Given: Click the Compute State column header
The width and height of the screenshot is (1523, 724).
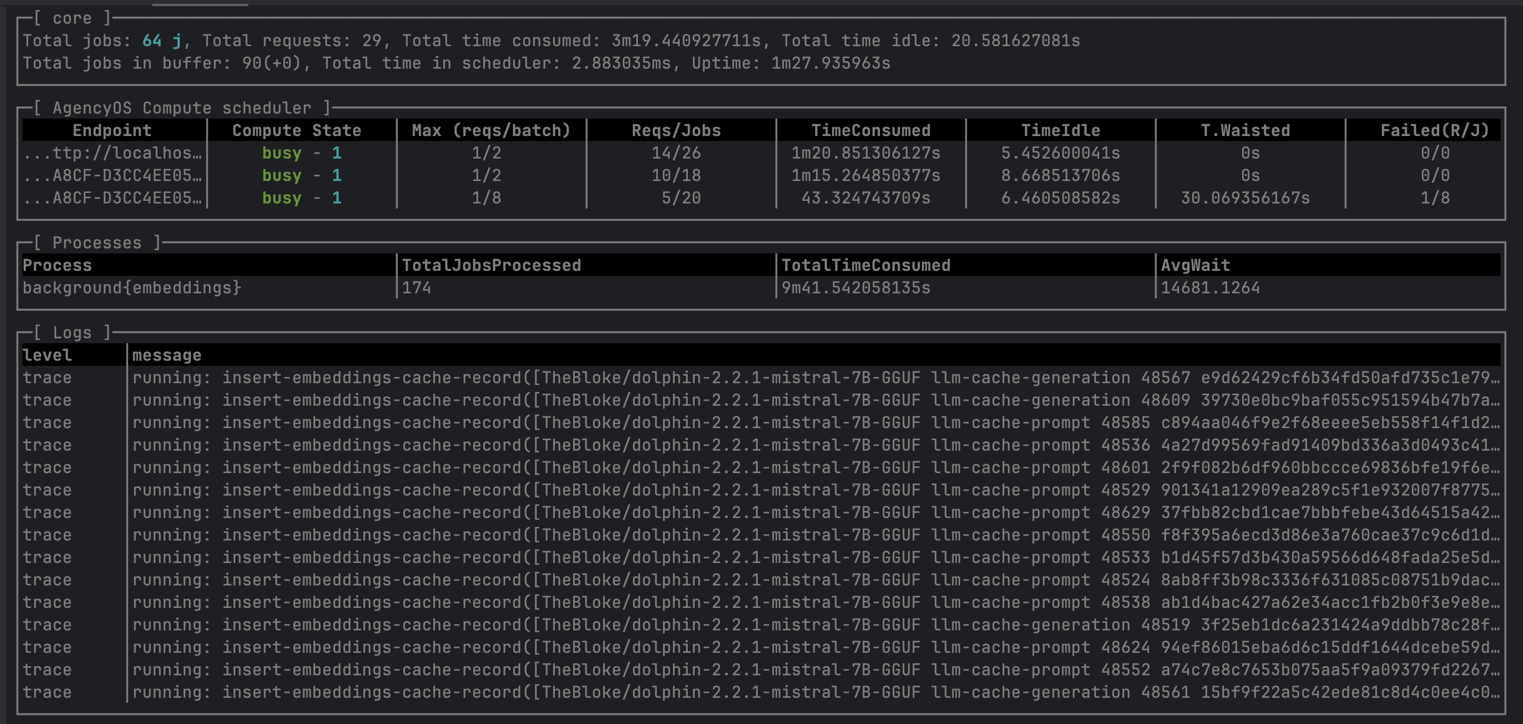Looking at the screenshot, I should (x=296, y=130).
